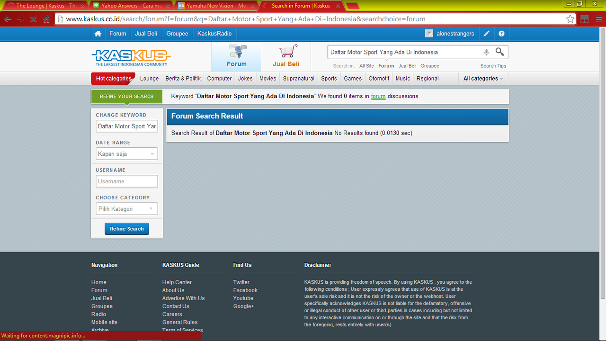Viewport: 606px width, 341px height.
Task: Click the Search Tips link
Action: (x=493, y=66)
